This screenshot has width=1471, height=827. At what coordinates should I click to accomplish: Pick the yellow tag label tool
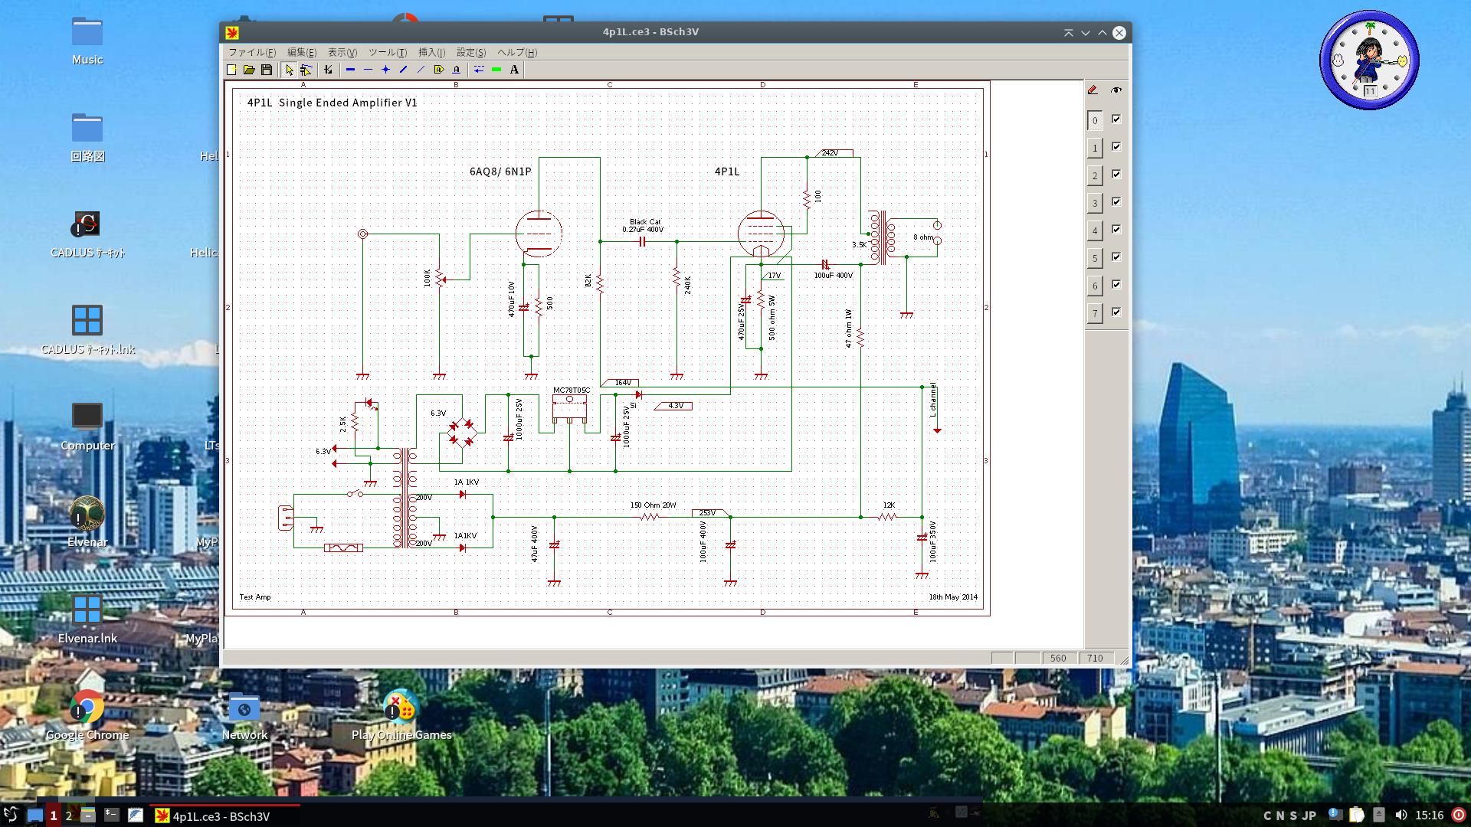pyautogui.click(x=438, y=70)
